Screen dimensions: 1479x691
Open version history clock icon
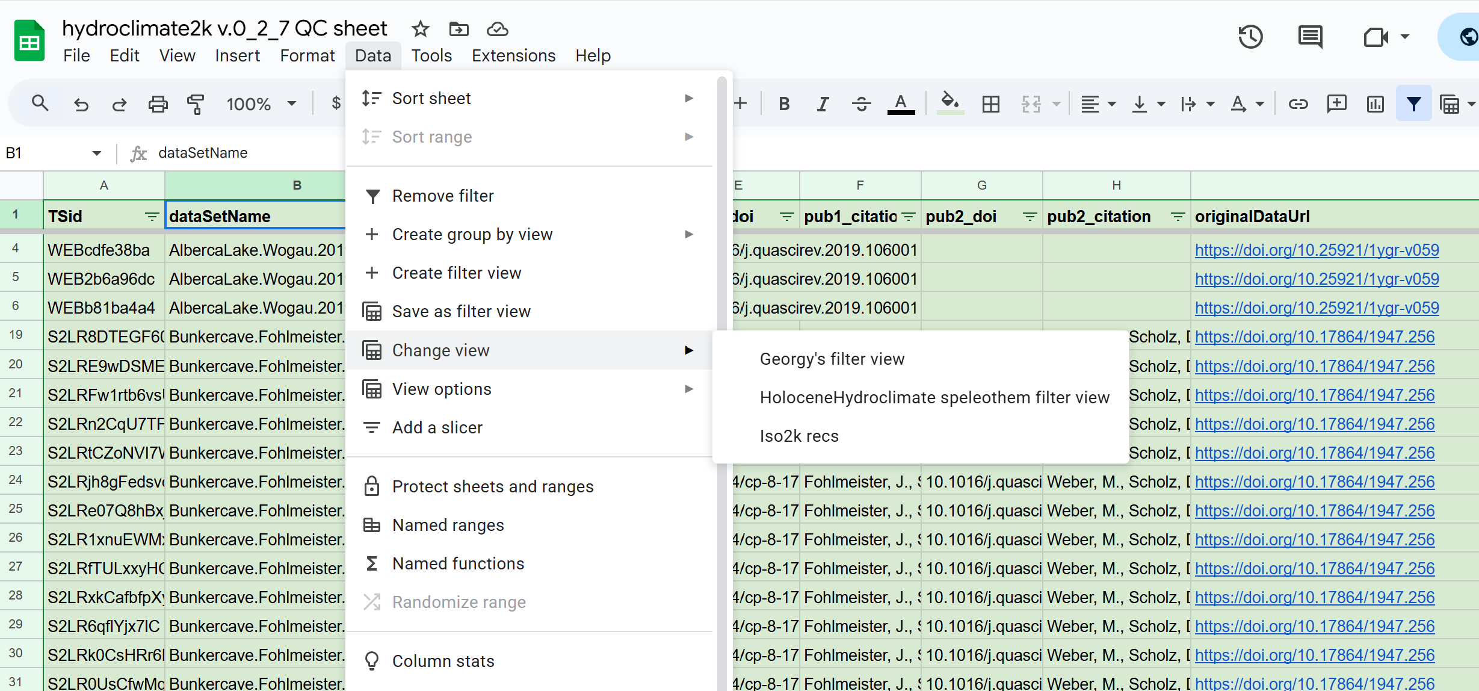pyautogui.click(x=1250, y=37)
